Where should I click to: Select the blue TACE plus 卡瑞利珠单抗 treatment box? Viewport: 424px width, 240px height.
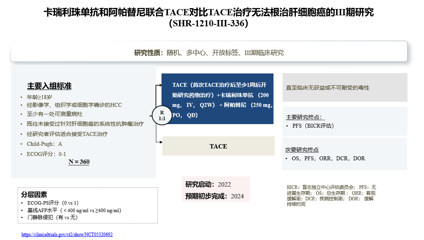click(218, 99)
